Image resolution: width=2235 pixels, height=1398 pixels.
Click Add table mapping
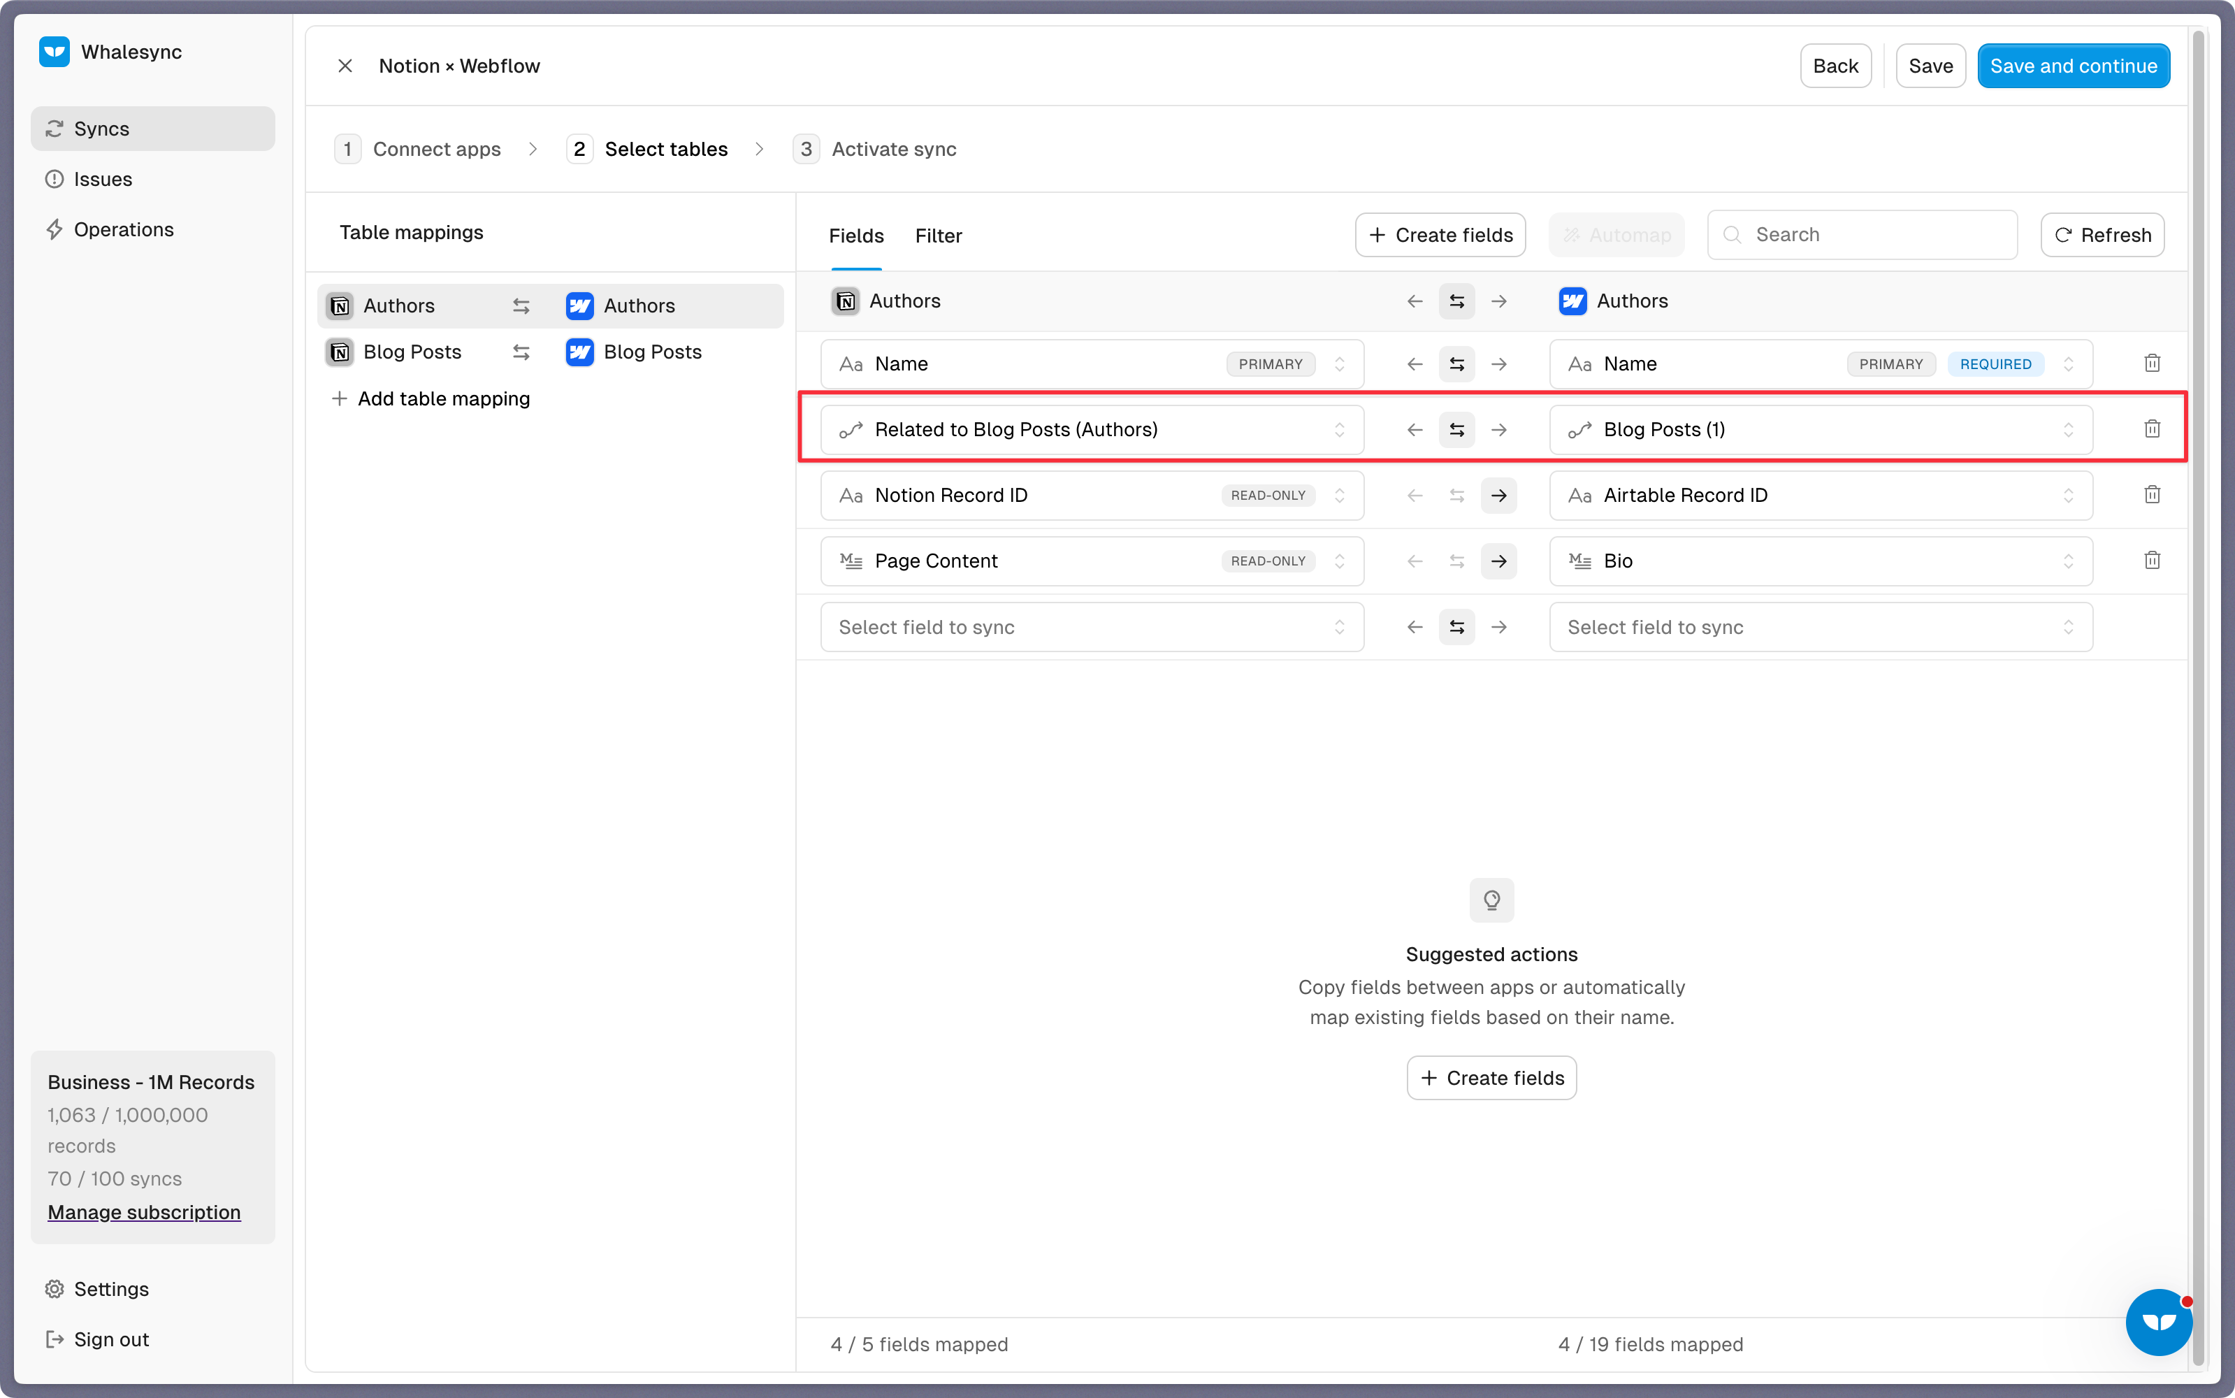point(431,398)
